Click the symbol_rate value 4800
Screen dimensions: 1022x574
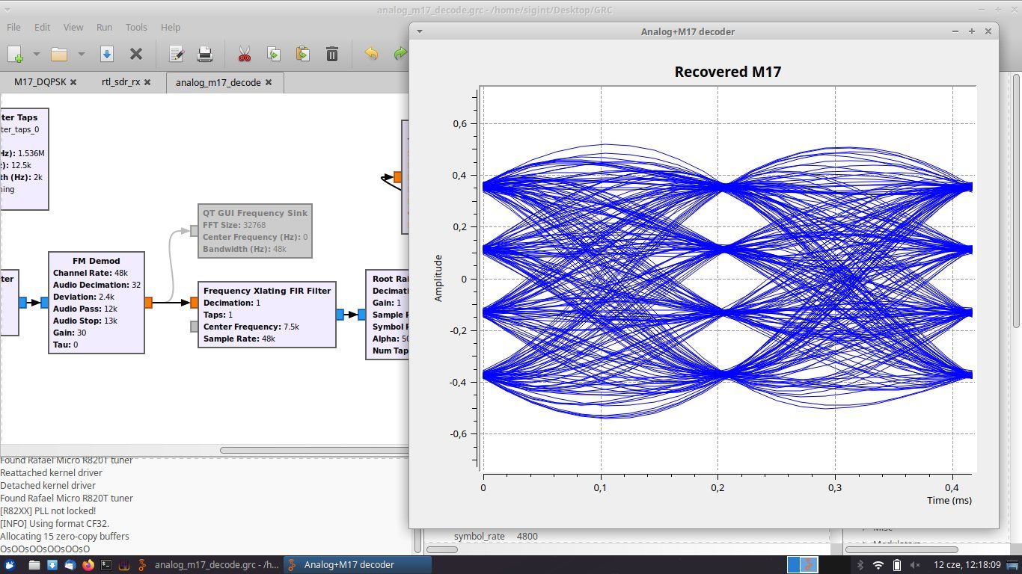click(x=527, y=536)
